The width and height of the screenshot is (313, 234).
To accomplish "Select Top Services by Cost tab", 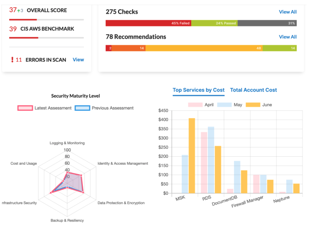I will coord(198,90).
